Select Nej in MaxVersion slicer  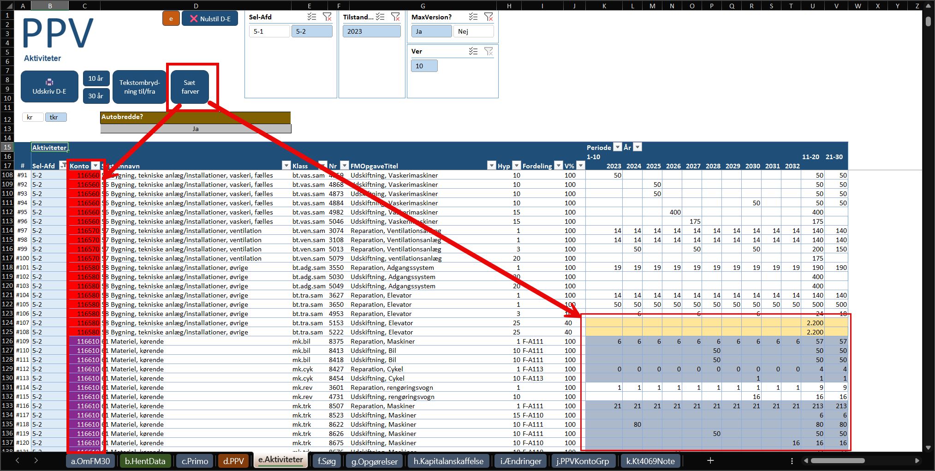(x=473, y=31)
